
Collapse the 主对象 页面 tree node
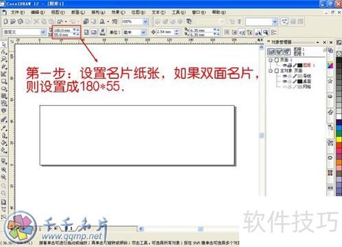(271, 71)
